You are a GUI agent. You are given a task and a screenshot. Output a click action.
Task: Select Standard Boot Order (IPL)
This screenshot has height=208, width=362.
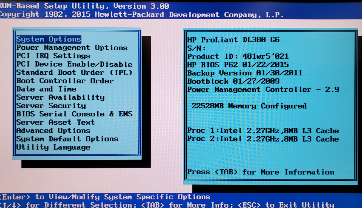coord(74,73)
